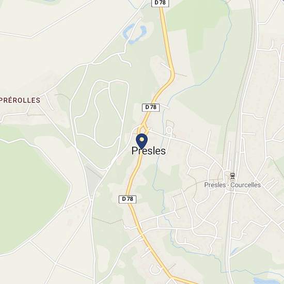Click the Presles town label
284x284 pixels.
(149, 151)
